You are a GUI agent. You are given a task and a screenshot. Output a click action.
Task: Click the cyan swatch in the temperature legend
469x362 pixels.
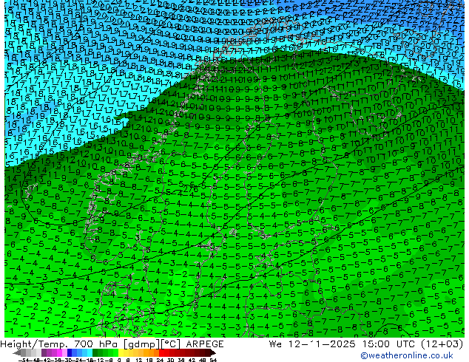[x=90, y=352]
